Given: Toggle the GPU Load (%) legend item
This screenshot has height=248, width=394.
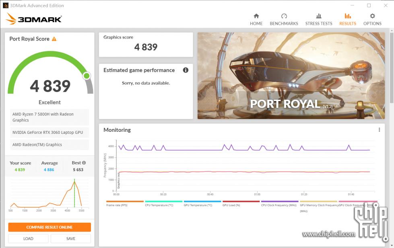Looking at the screenshot, I should [x=241, y=203].
